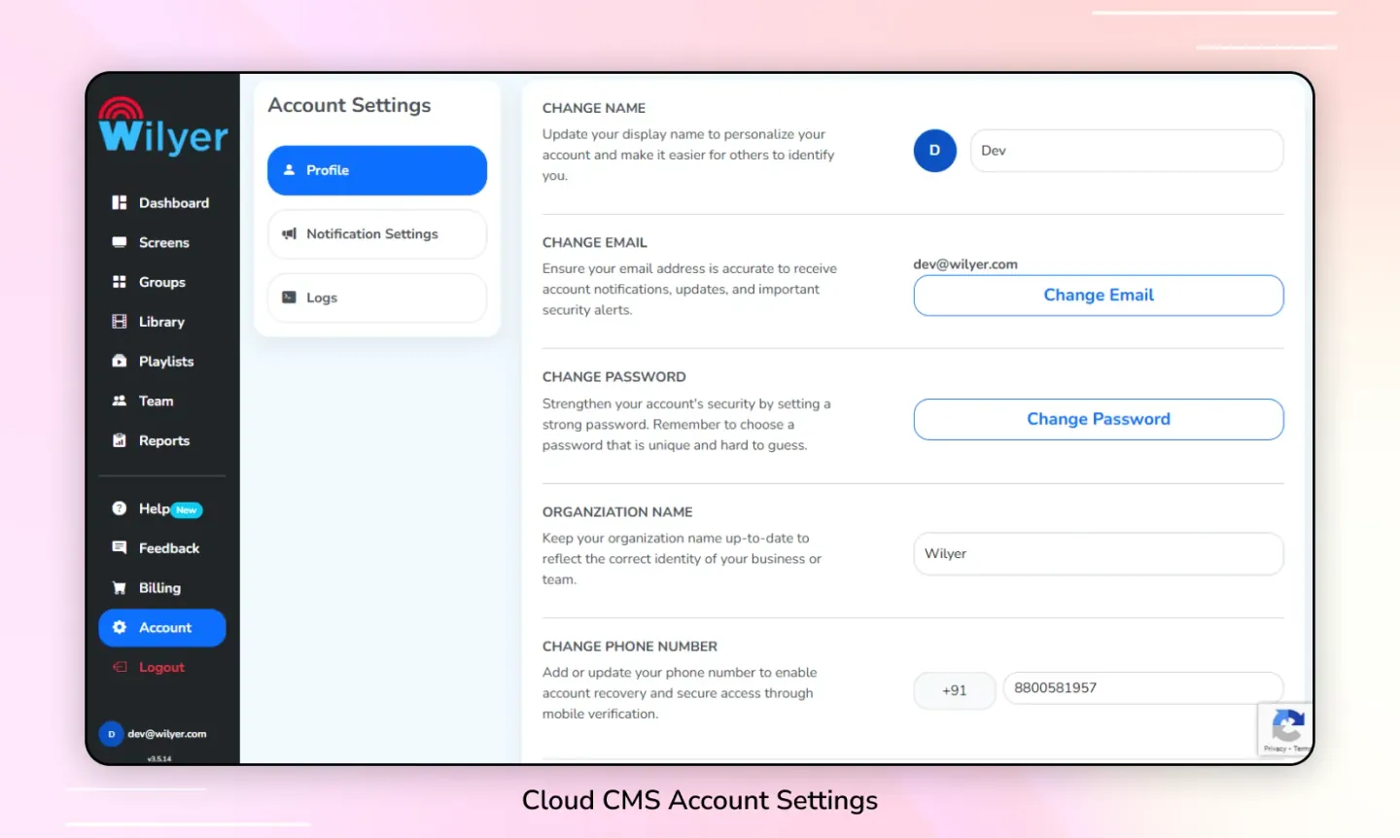Click the Profile person icon
Viewport: 1400px width, 838px height.
click(289, 169)
